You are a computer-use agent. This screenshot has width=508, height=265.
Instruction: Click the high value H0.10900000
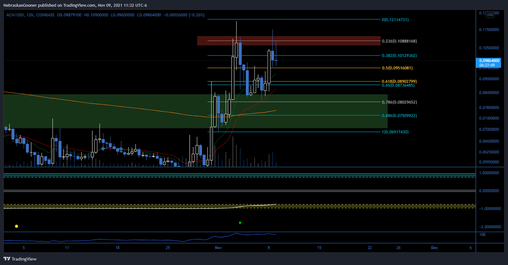[97, 14]
